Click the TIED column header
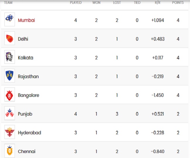The height and width of the screenshot is (158, 190). [x=137, y=3]
